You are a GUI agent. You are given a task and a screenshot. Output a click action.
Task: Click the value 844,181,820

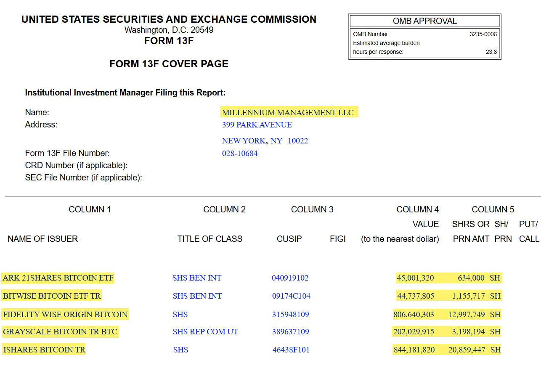tap(414, 349)
